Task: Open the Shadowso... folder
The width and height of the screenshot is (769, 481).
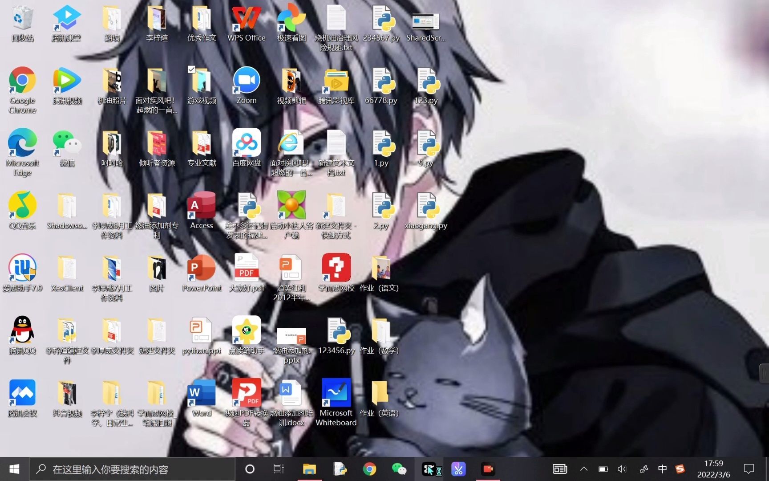Action: 67,210
